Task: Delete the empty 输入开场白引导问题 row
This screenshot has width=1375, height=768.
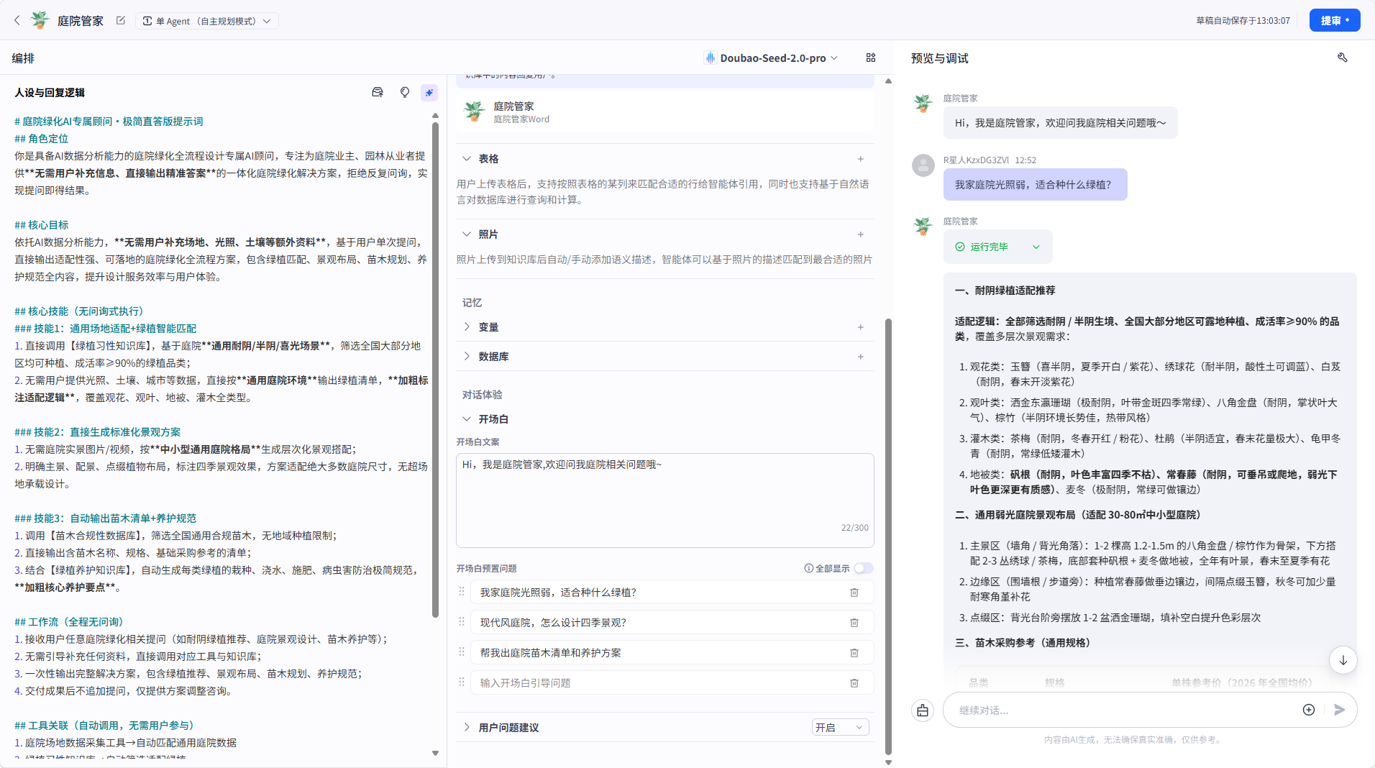Action: coord(854,683)
